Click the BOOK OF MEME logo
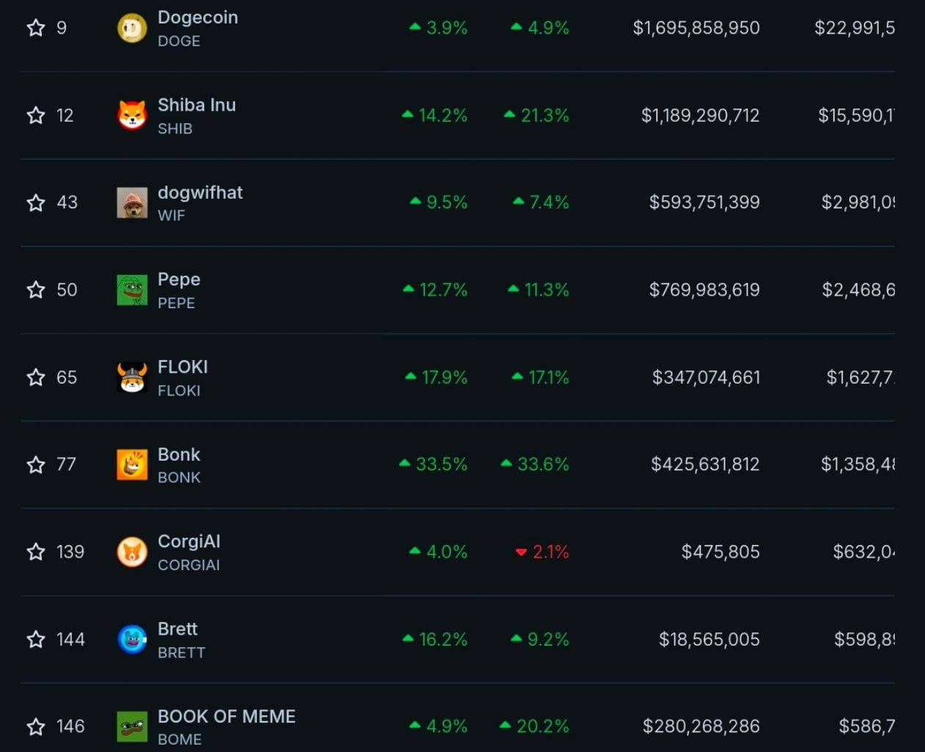This screenshot has height=752, width=925. pos(132,726)
